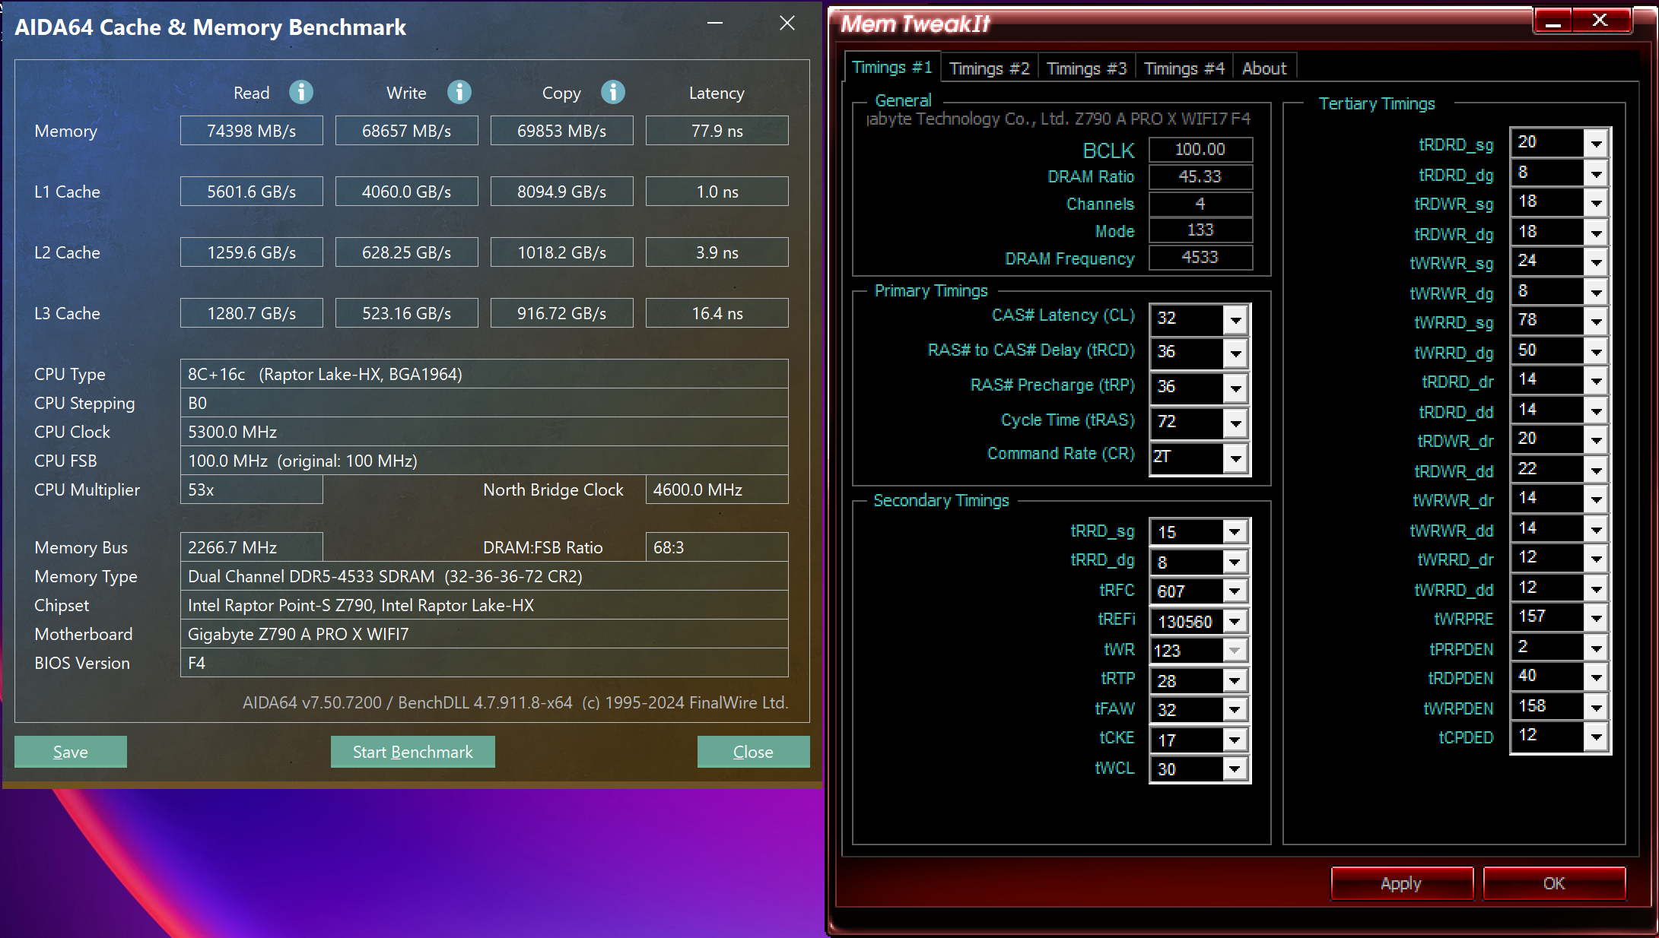Open the Timings #3 tab

pyautogui.click(x=1087, y=68)
